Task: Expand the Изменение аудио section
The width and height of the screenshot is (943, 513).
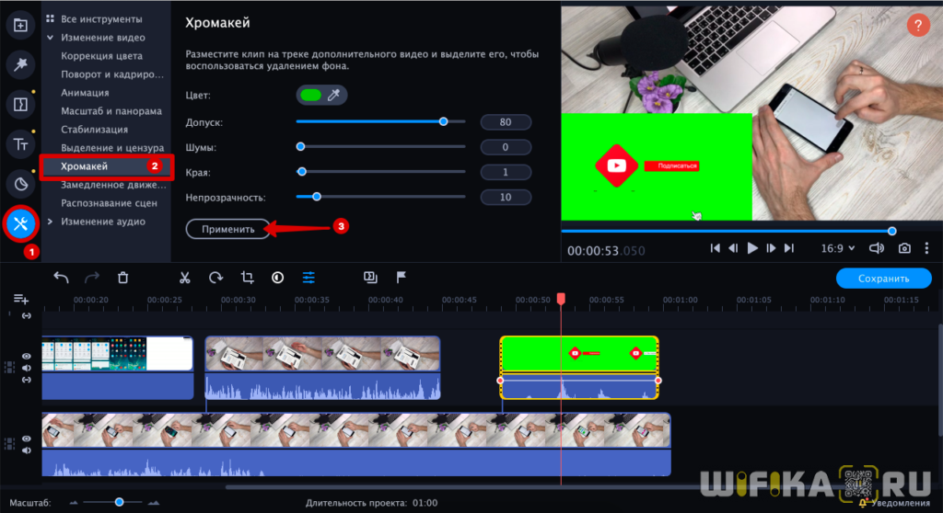Action: (102, 222)
